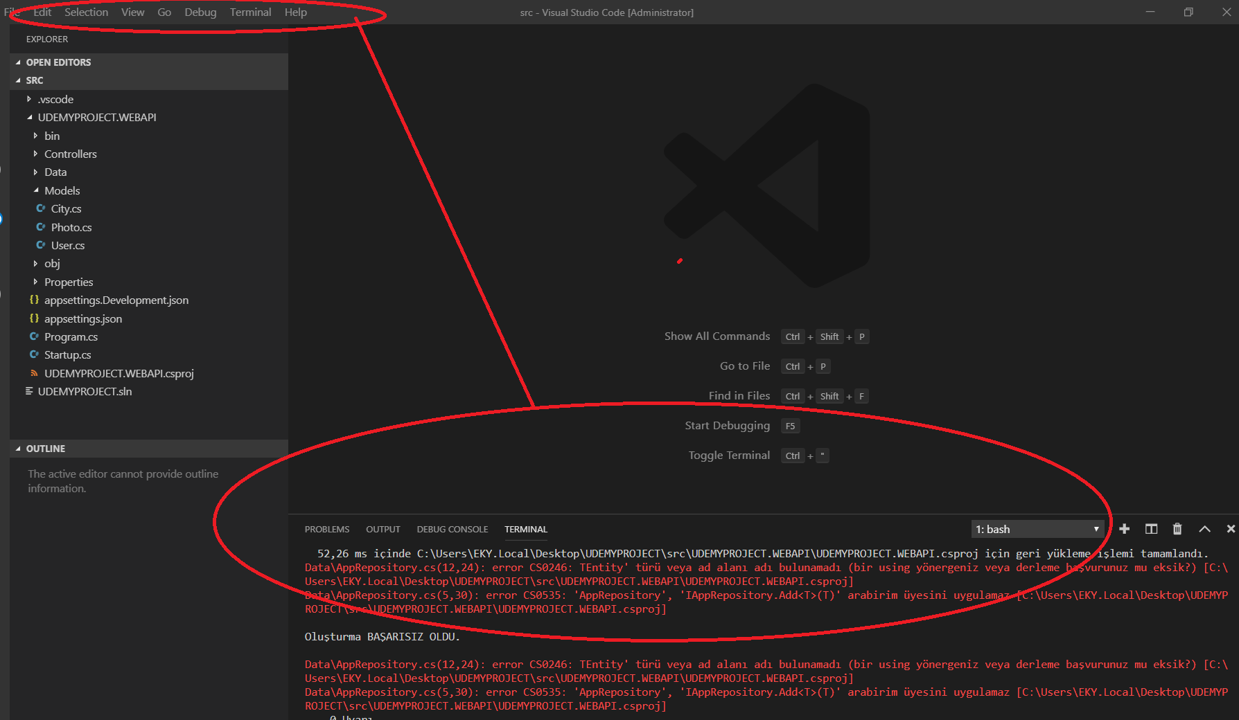The width and height of the screenshot is (1239, 720).
Task: Switch to the DEBUG CONSOLE tab
Action: (x=452, y=530)
